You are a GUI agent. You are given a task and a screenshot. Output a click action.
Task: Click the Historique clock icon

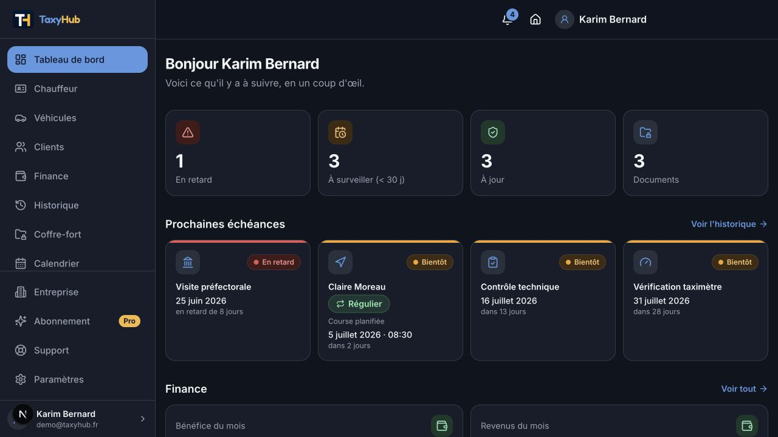21,205
